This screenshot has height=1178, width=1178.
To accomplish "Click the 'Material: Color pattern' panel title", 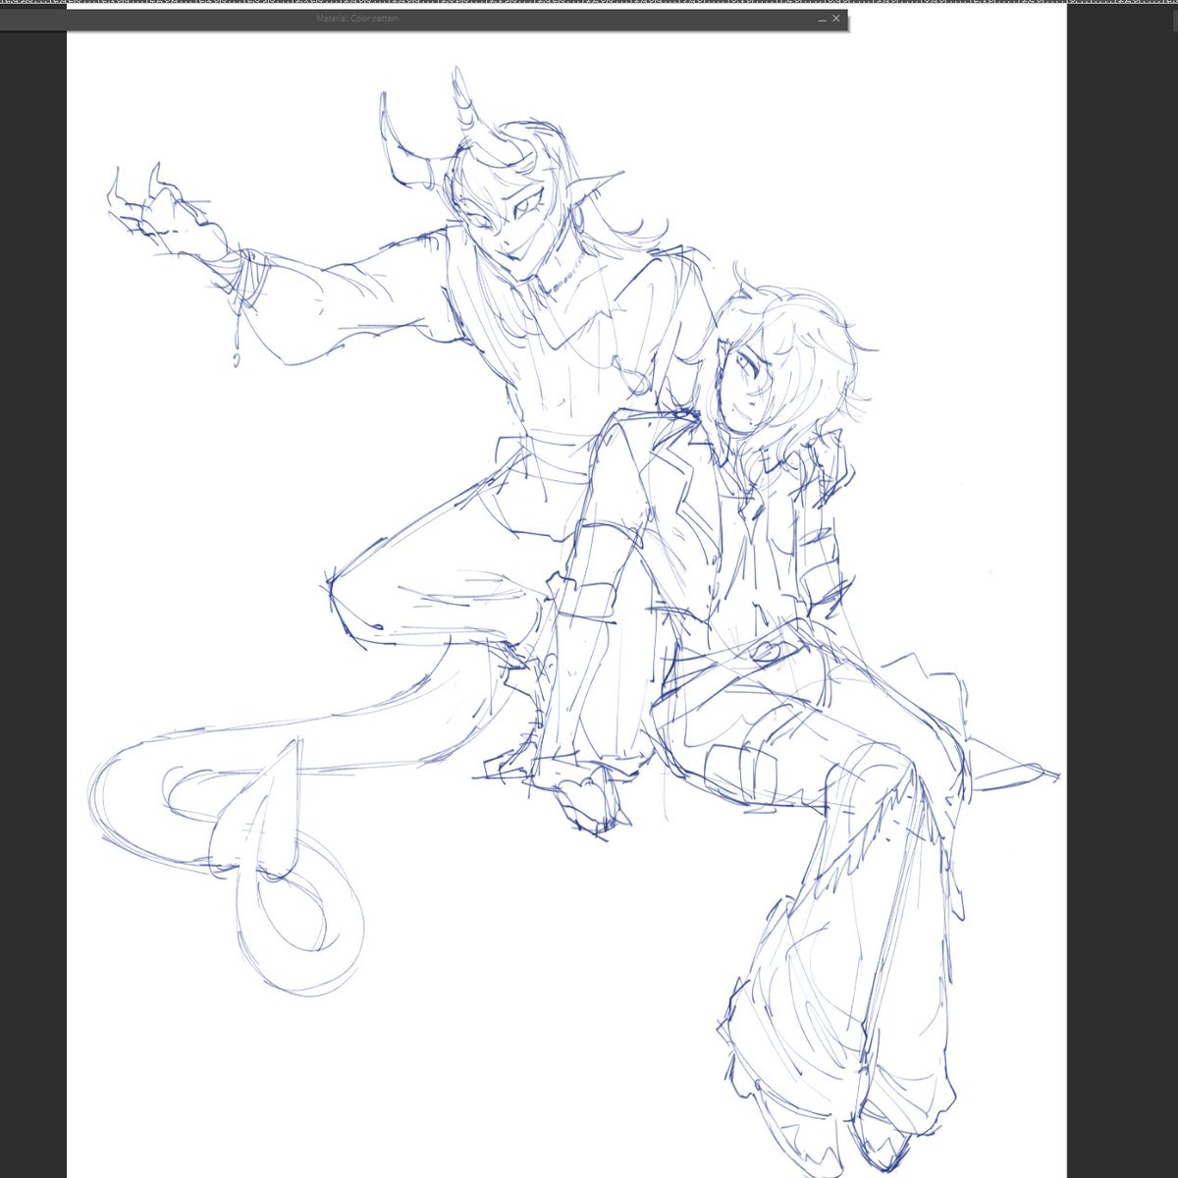I will [357, 19].
